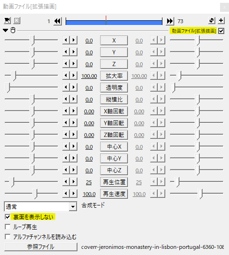This screenshot has width=229, height=255.
Task: Click the 透明度 parameter button
Action: (114, 88)
